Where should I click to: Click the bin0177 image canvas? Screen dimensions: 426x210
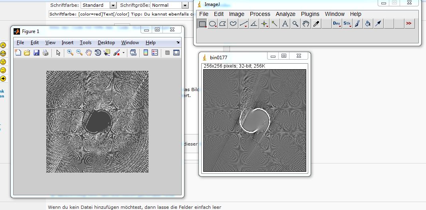[254, 121]
